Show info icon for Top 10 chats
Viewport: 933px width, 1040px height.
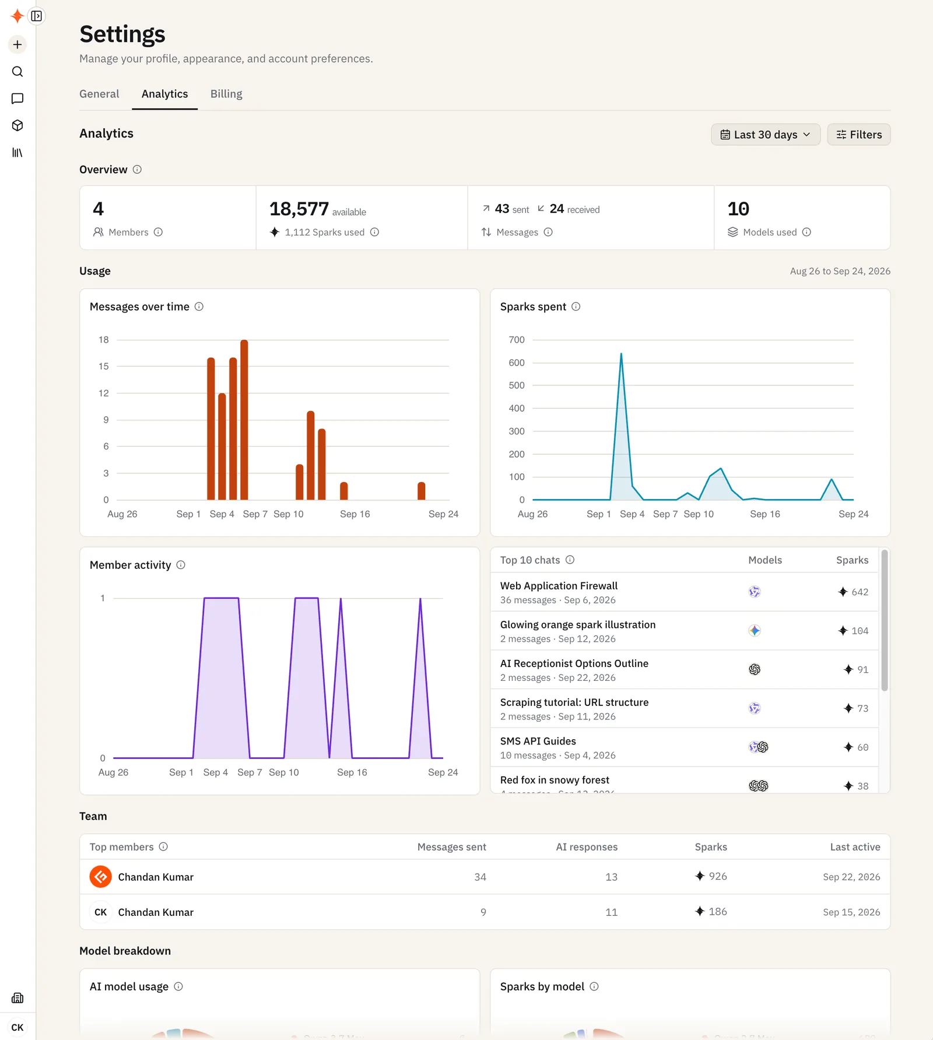(570, 560)
